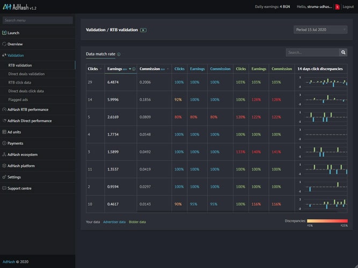Click the Search menu input field
The height and width of the screenshot is (268, 358).
tap(38, 20)
